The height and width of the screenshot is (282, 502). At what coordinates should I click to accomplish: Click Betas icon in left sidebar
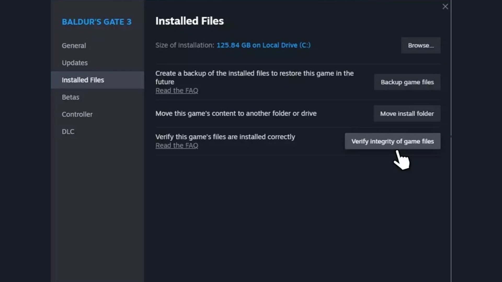[70, 97]
